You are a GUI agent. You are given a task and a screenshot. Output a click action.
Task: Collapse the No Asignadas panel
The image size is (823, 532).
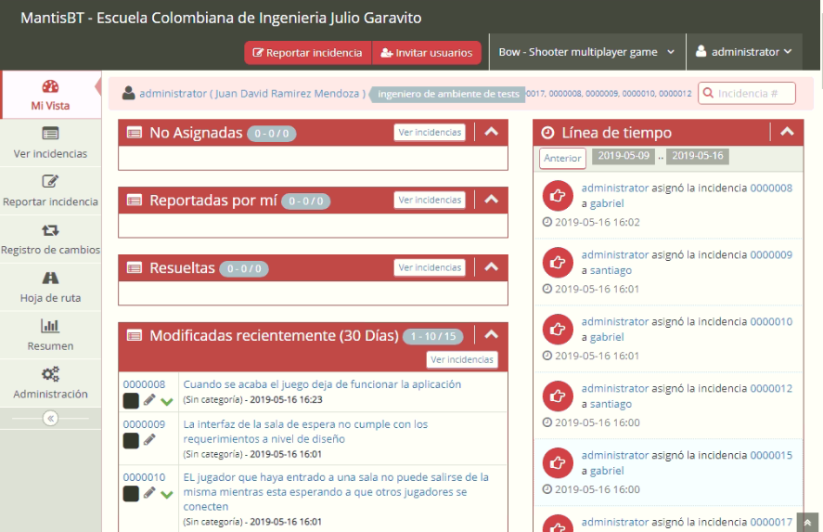[x=491, y=132]
